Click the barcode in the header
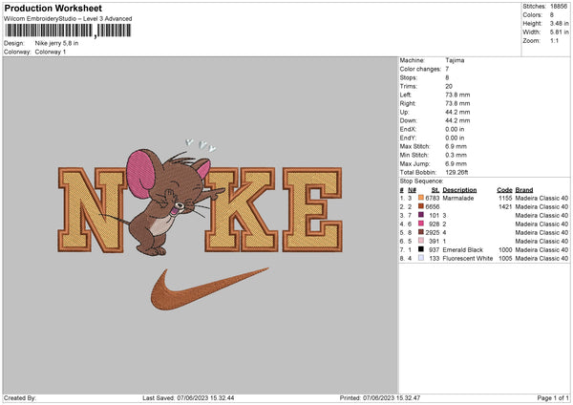The width and height of the screenshot is (573, 405). [x=68, y=31]
